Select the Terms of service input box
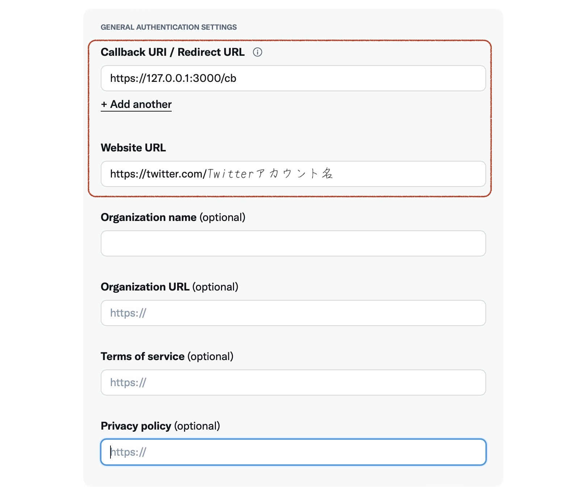576x489 pixels. pos(293,383)
